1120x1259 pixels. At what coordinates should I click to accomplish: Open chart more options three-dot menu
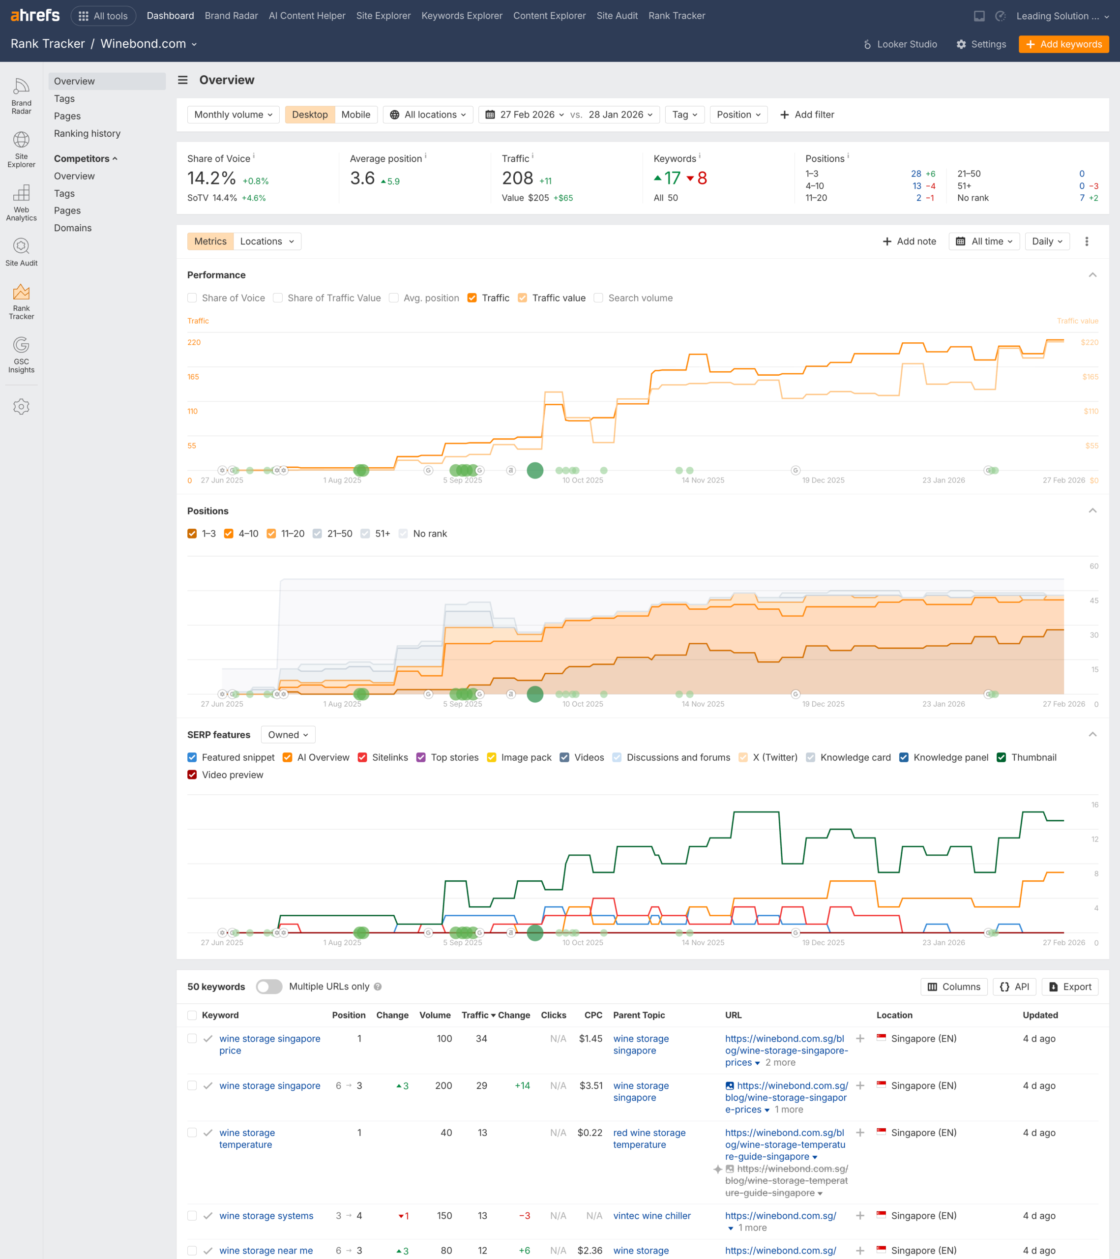point(1087,241)
